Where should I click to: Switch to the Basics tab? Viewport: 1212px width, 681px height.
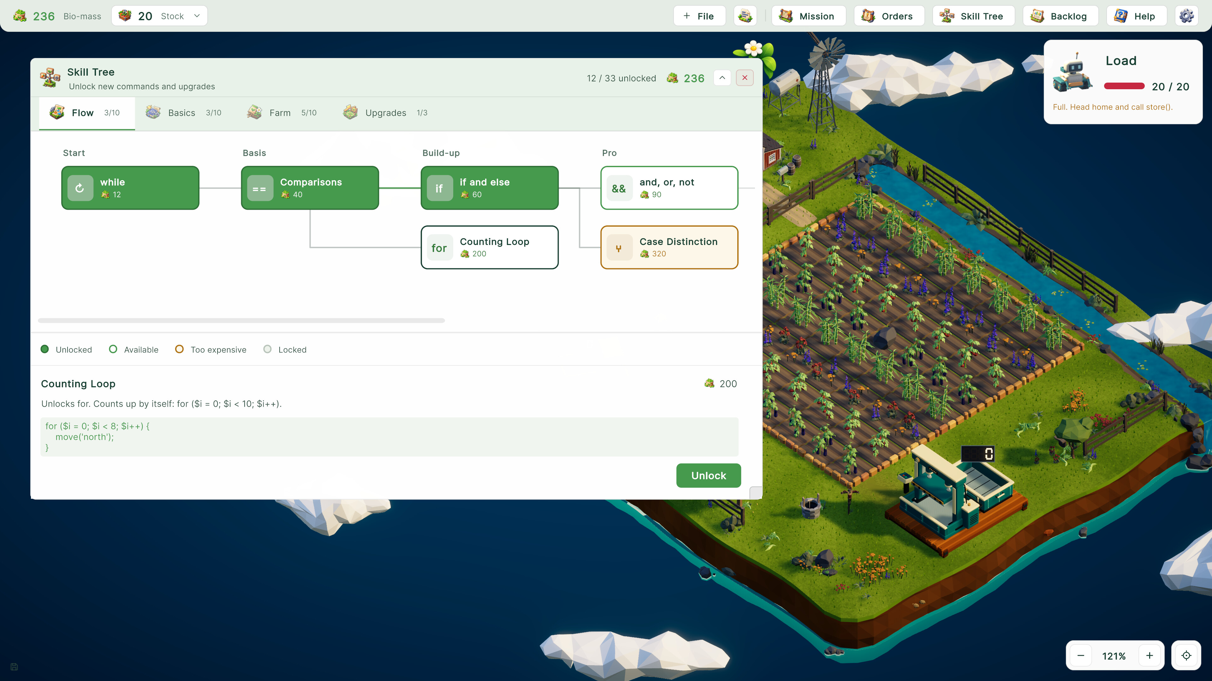(183, 113)
